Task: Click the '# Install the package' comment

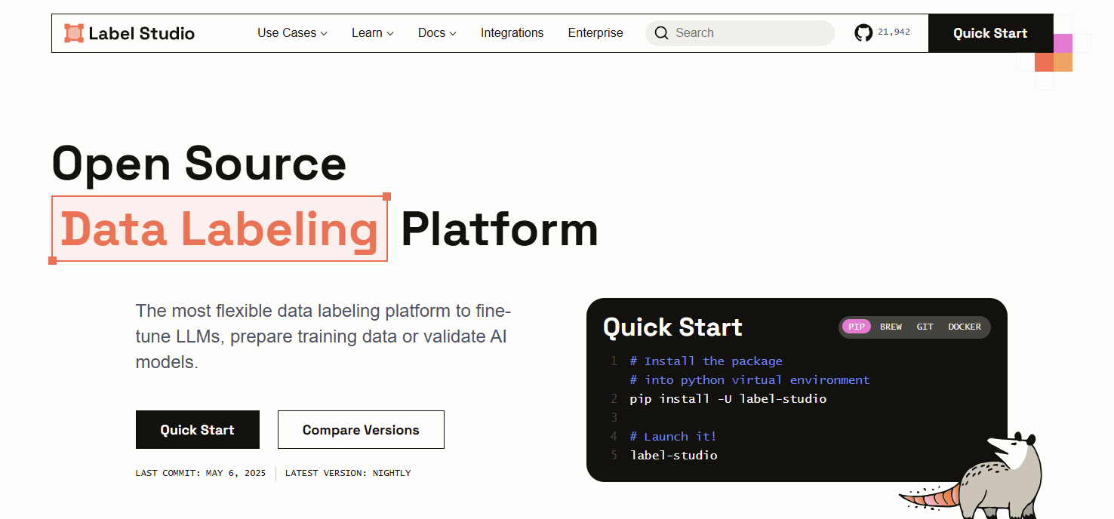Action: click(706, 361)
